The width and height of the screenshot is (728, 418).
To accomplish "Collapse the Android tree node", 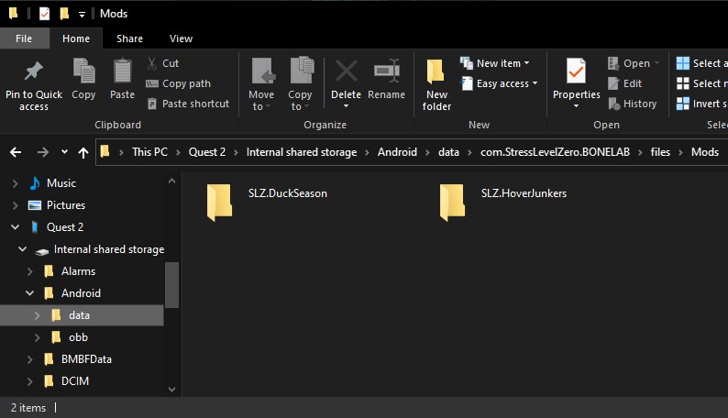I will 30,293.
